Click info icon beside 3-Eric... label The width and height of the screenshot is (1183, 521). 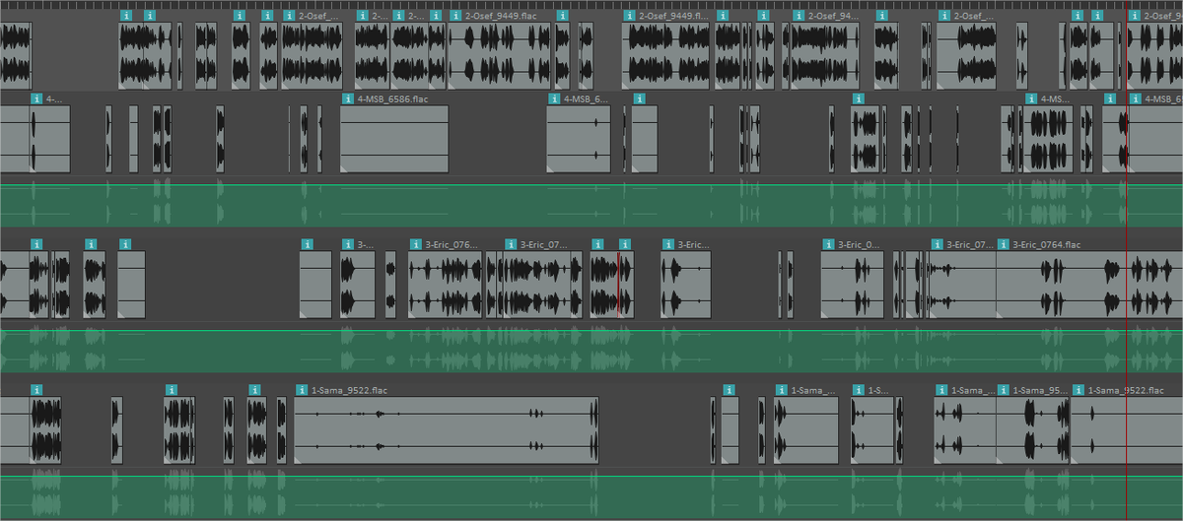[x=668, y=244]
